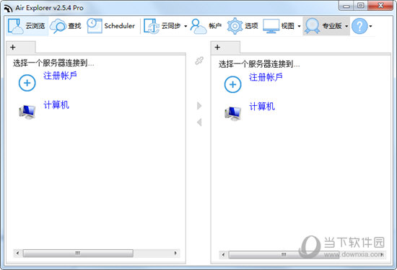
Task: Click left pane scrollbar right arrow
Action: pyautogui.click(x=175, y=253)
